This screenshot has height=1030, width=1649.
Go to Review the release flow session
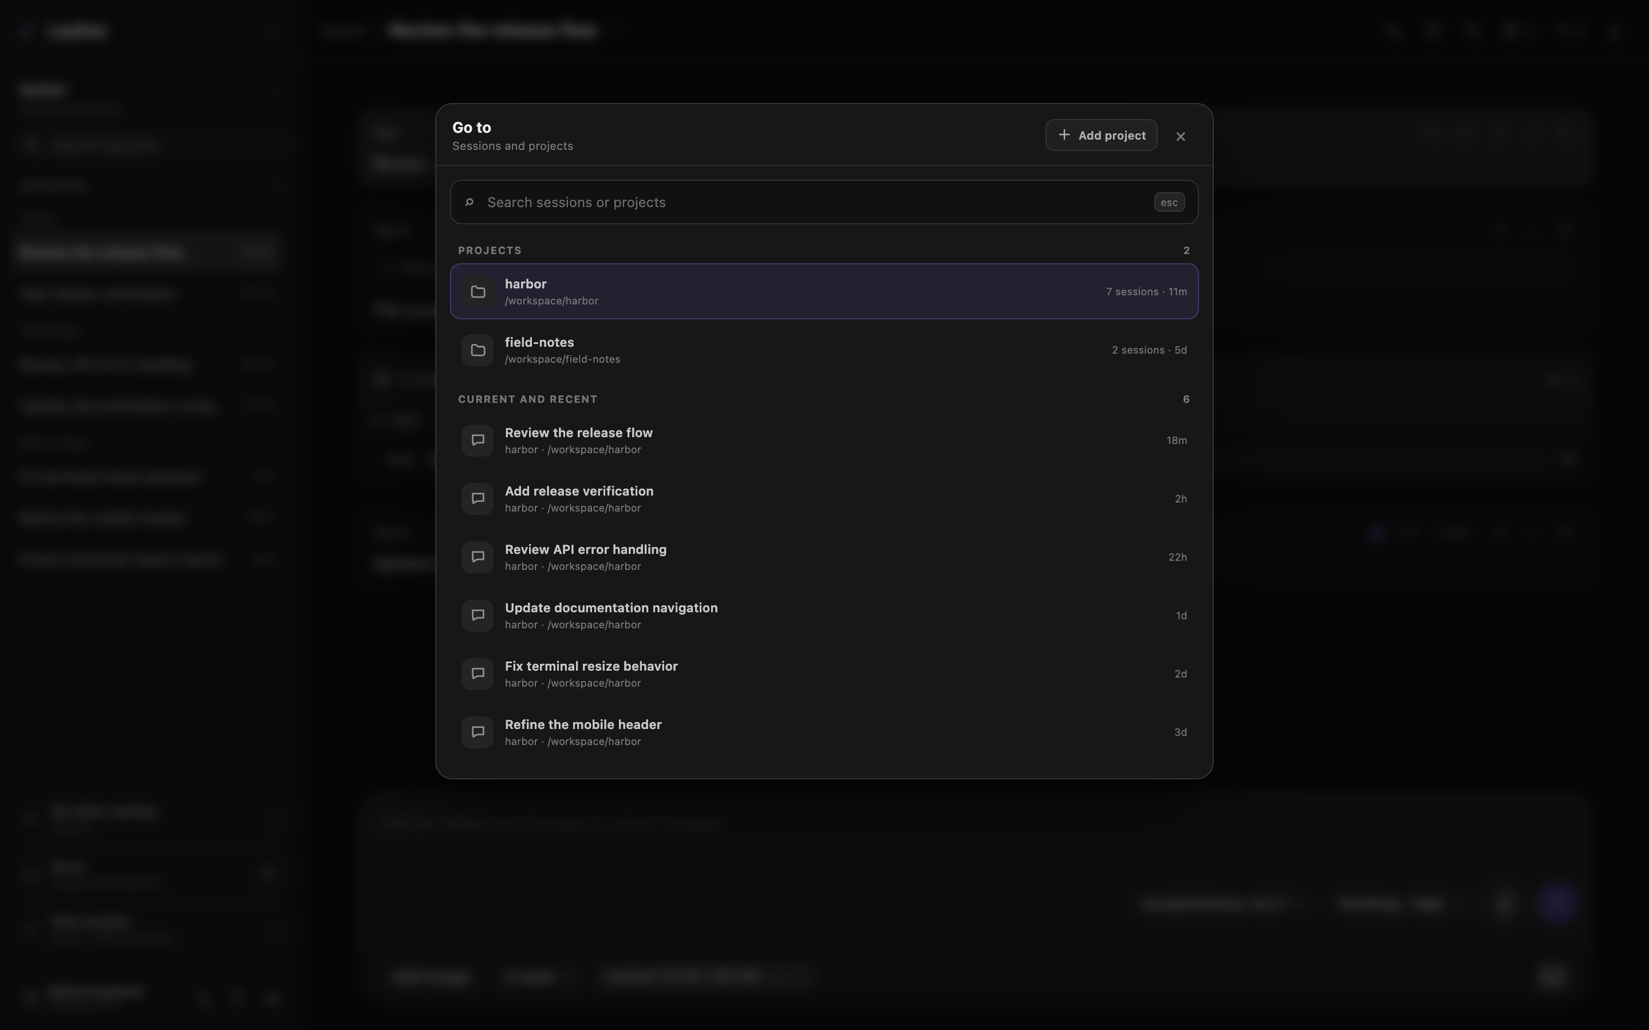point(824,441)
